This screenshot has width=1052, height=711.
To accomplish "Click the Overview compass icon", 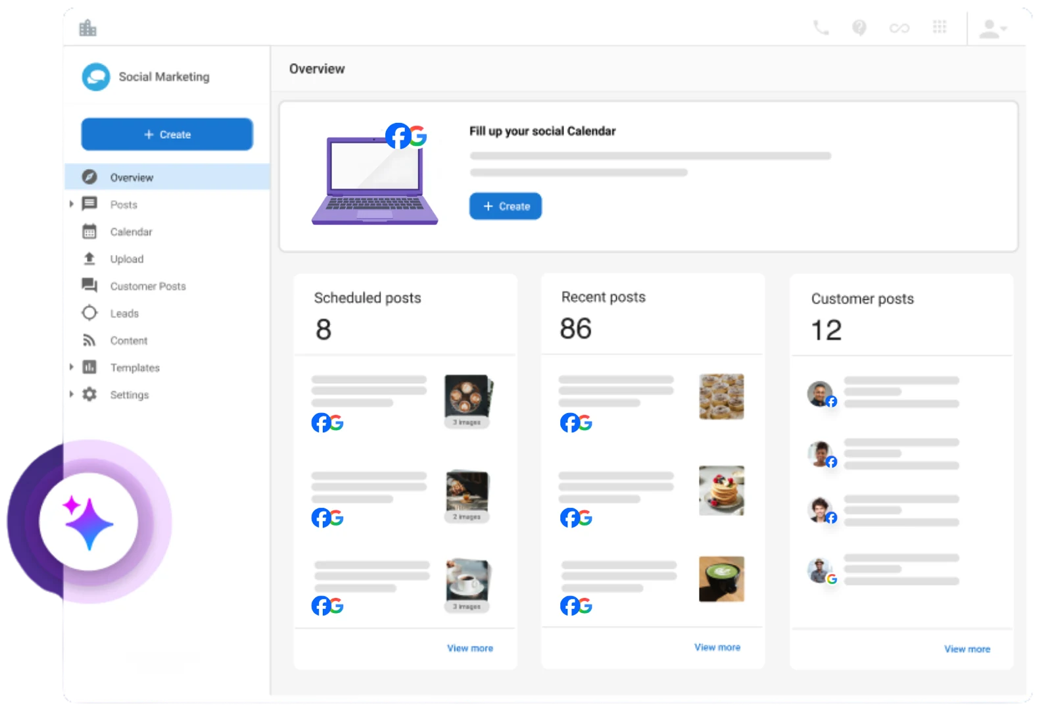I will pyautogui.click(x=89, y=177).
